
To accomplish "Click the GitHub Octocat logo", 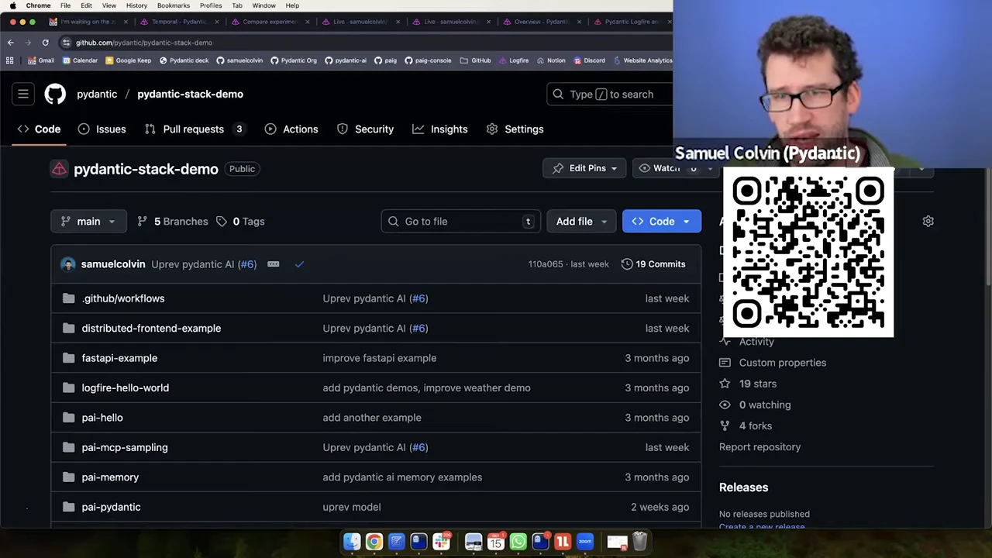I will [55, 94].
